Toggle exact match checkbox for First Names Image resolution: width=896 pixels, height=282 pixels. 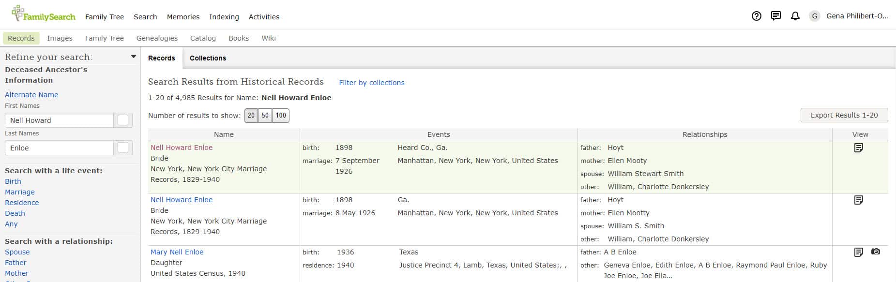(x=123, y=120)
